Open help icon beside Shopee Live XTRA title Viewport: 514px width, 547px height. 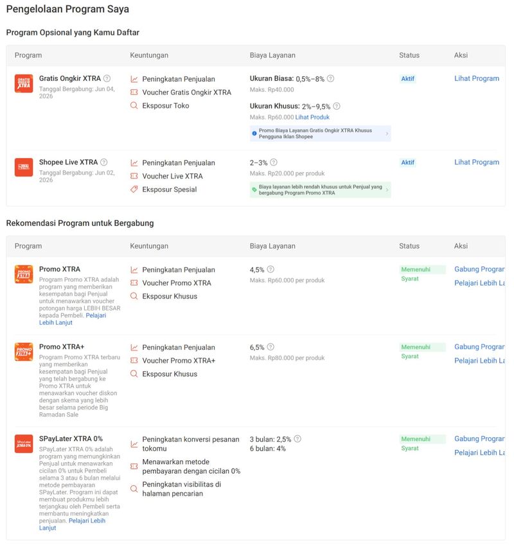[x=104, y=162]
